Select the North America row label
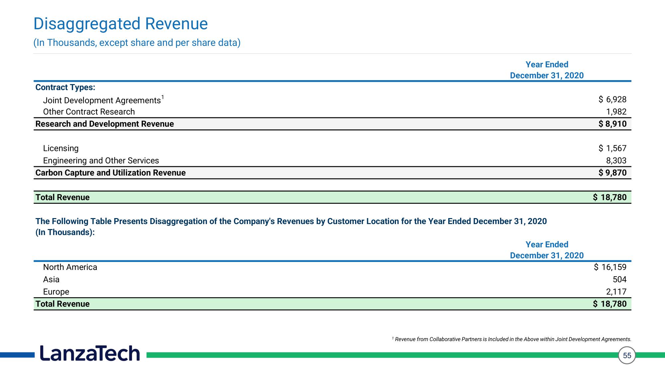Screen dimensions: 665x374 tap(70, 267)
